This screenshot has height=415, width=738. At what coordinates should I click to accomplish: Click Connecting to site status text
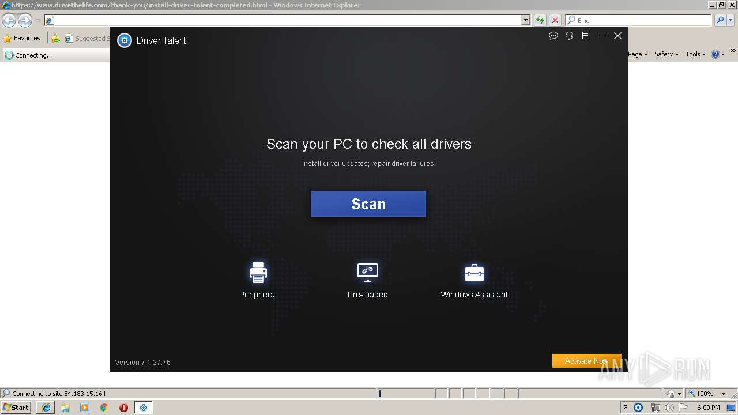tap(59, 394)
